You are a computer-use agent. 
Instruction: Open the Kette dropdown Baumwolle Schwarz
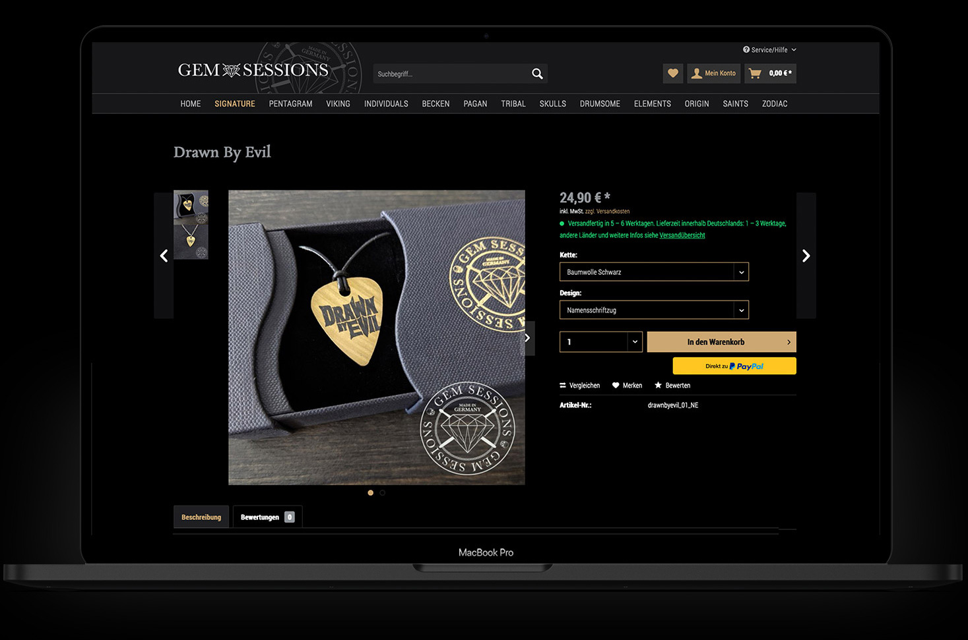[x=654, y=272]
